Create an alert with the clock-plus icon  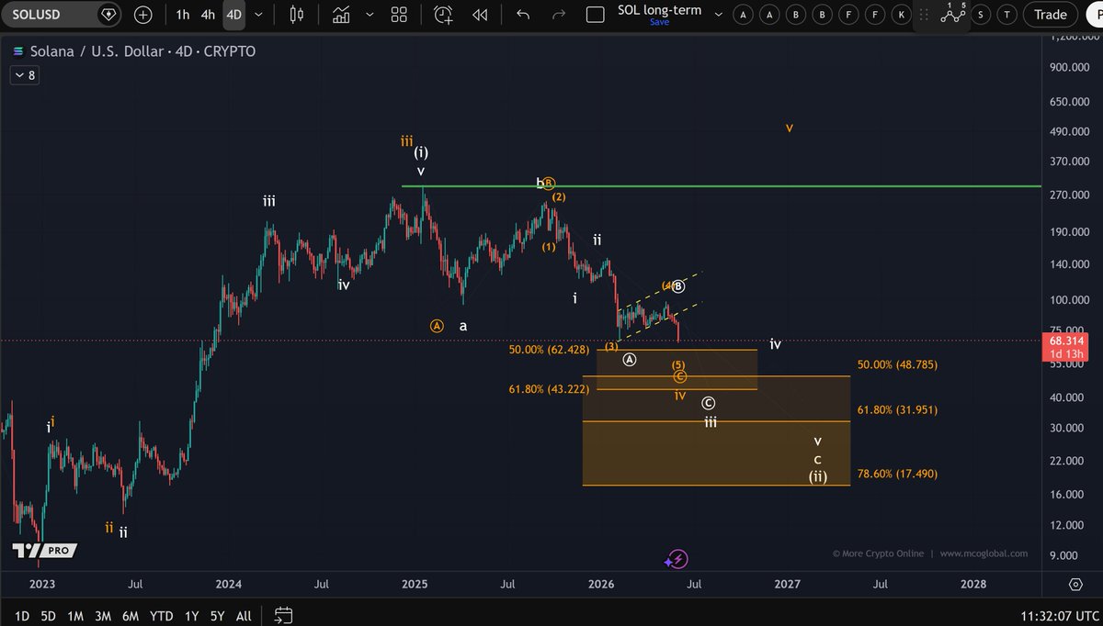click(444, 15)
